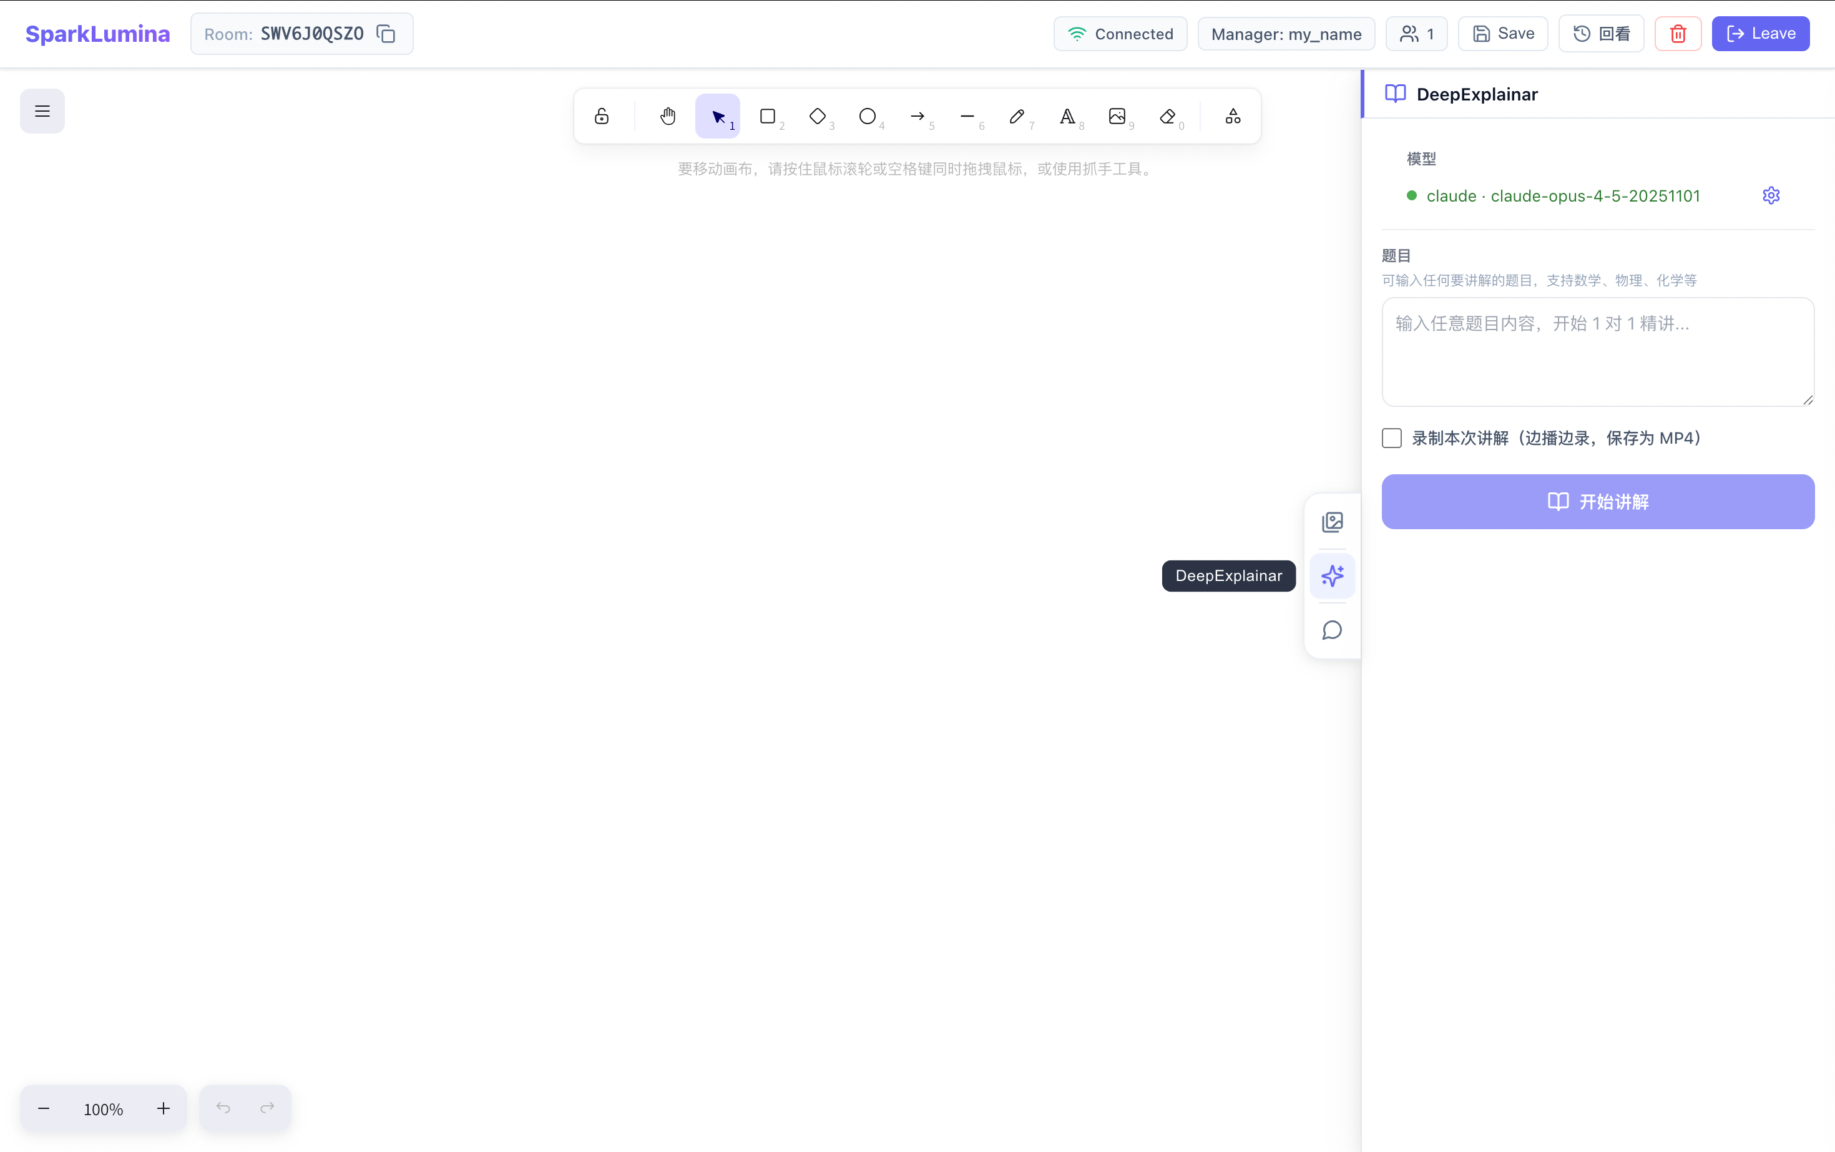Screen dimensions: 1835x1152
Task: Activate the freehand pencil tool
Action: (1017, 116)
